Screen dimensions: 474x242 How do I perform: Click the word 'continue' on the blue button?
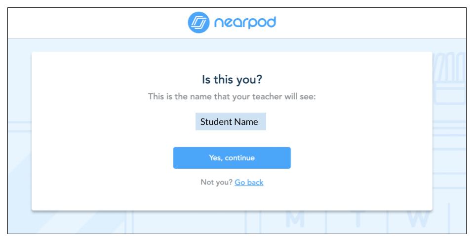coord(239,158)
